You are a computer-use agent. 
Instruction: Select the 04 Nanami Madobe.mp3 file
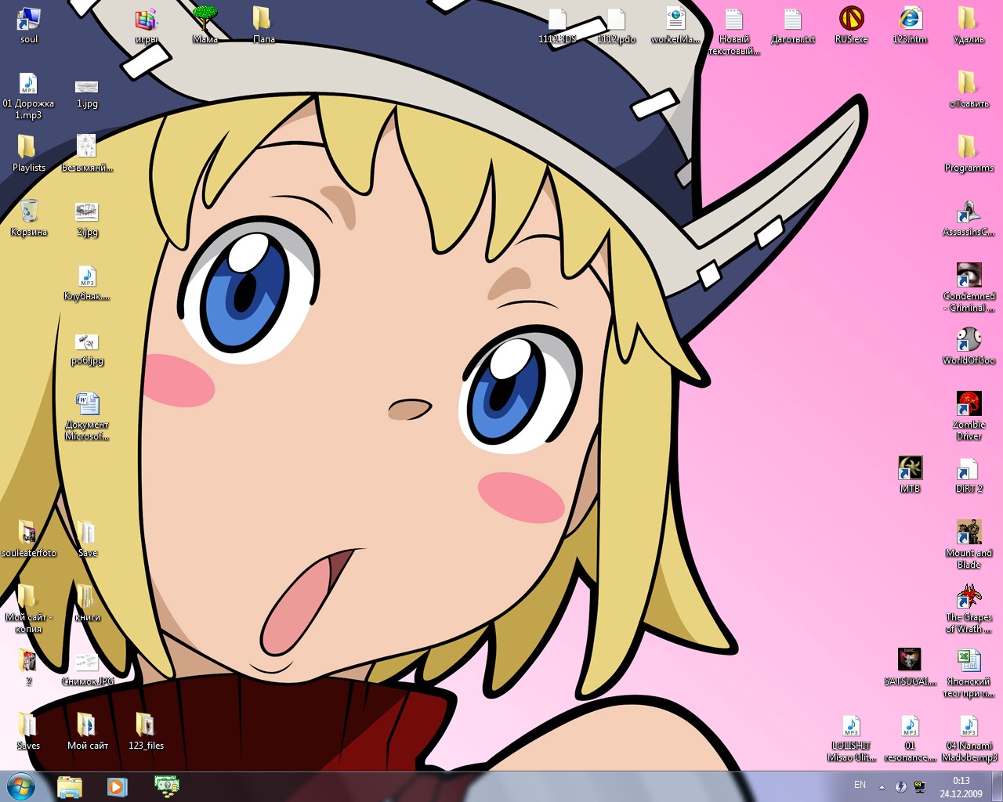[x=969, y=737]
